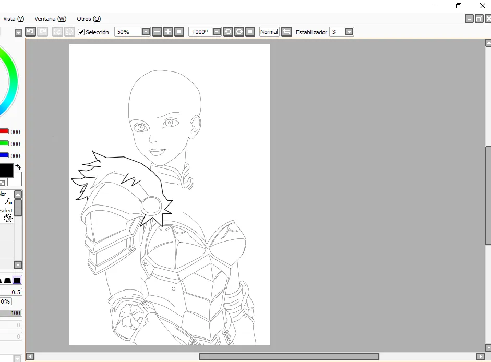Flip the canvas horizontally with the arrows icon
491x362 pixels.
click(286, 32)
